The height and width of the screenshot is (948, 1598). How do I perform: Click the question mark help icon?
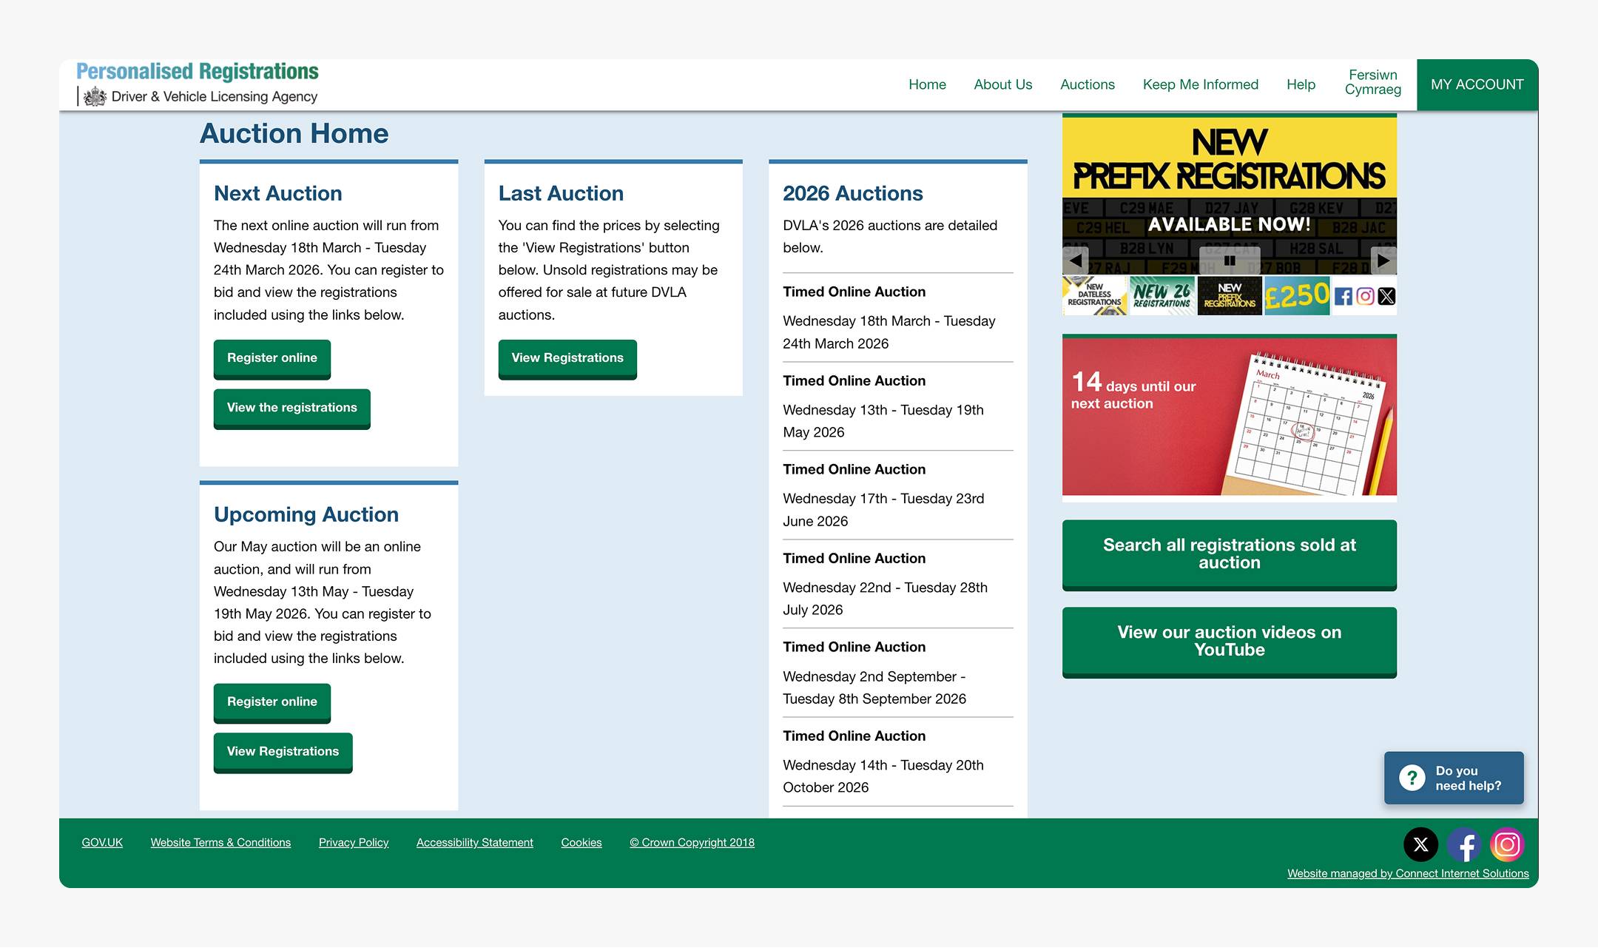pyautogui.click(x=1412, y=778)
